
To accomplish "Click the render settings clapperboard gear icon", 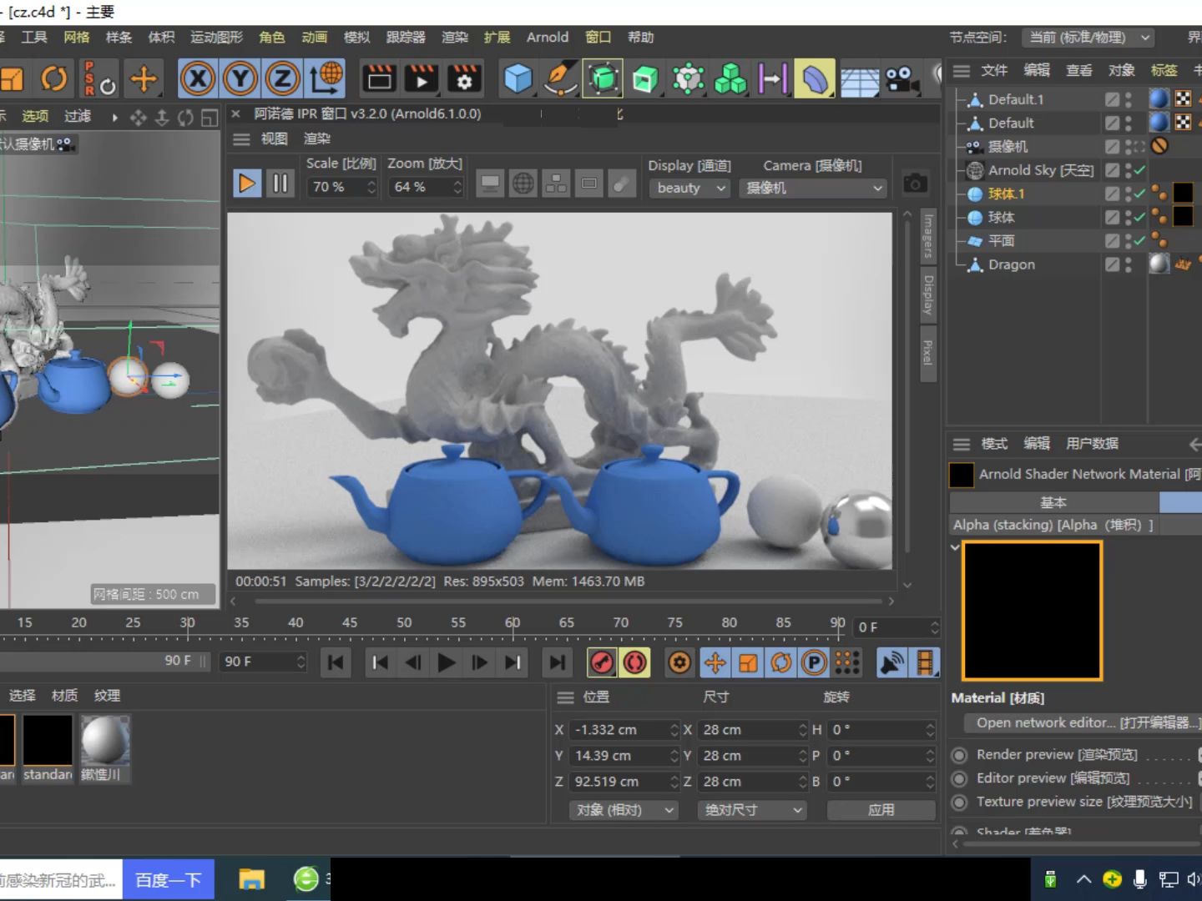I will pos(464,79).
